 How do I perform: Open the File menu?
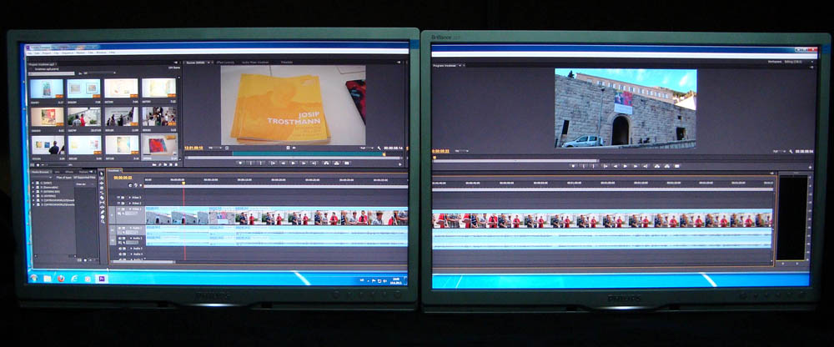point(29,53)
